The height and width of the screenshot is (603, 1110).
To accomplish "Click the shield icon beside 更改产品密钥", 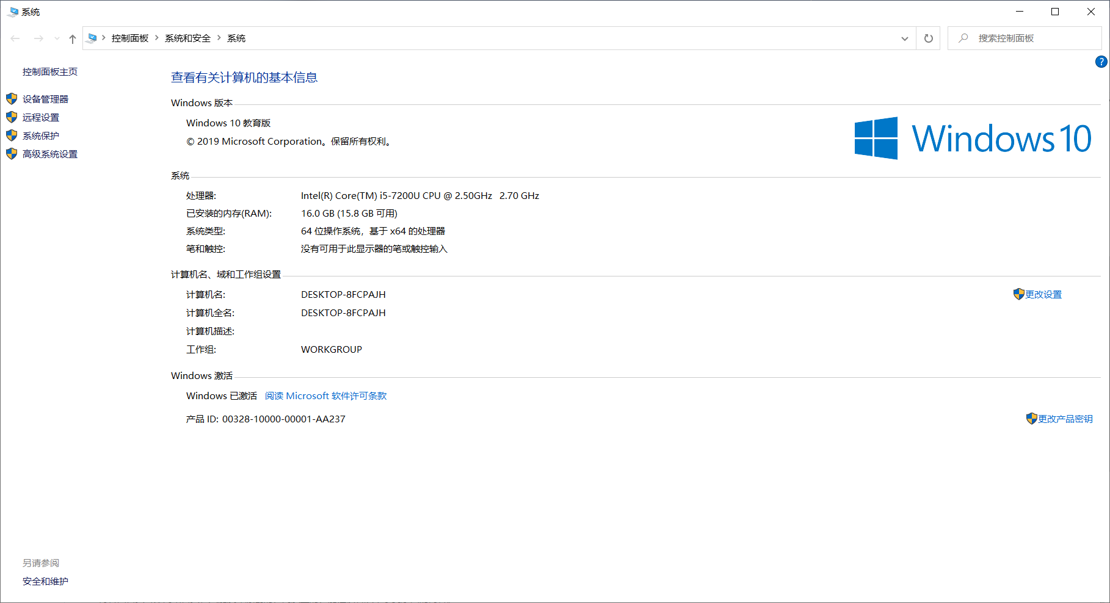I will pos(1032,419).
